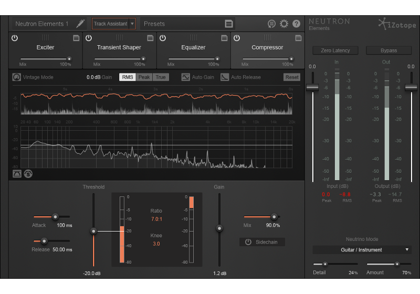This screenshot has width=420, height=294.
Task: Toggle the Equalizer module power button
Action: 163,38
